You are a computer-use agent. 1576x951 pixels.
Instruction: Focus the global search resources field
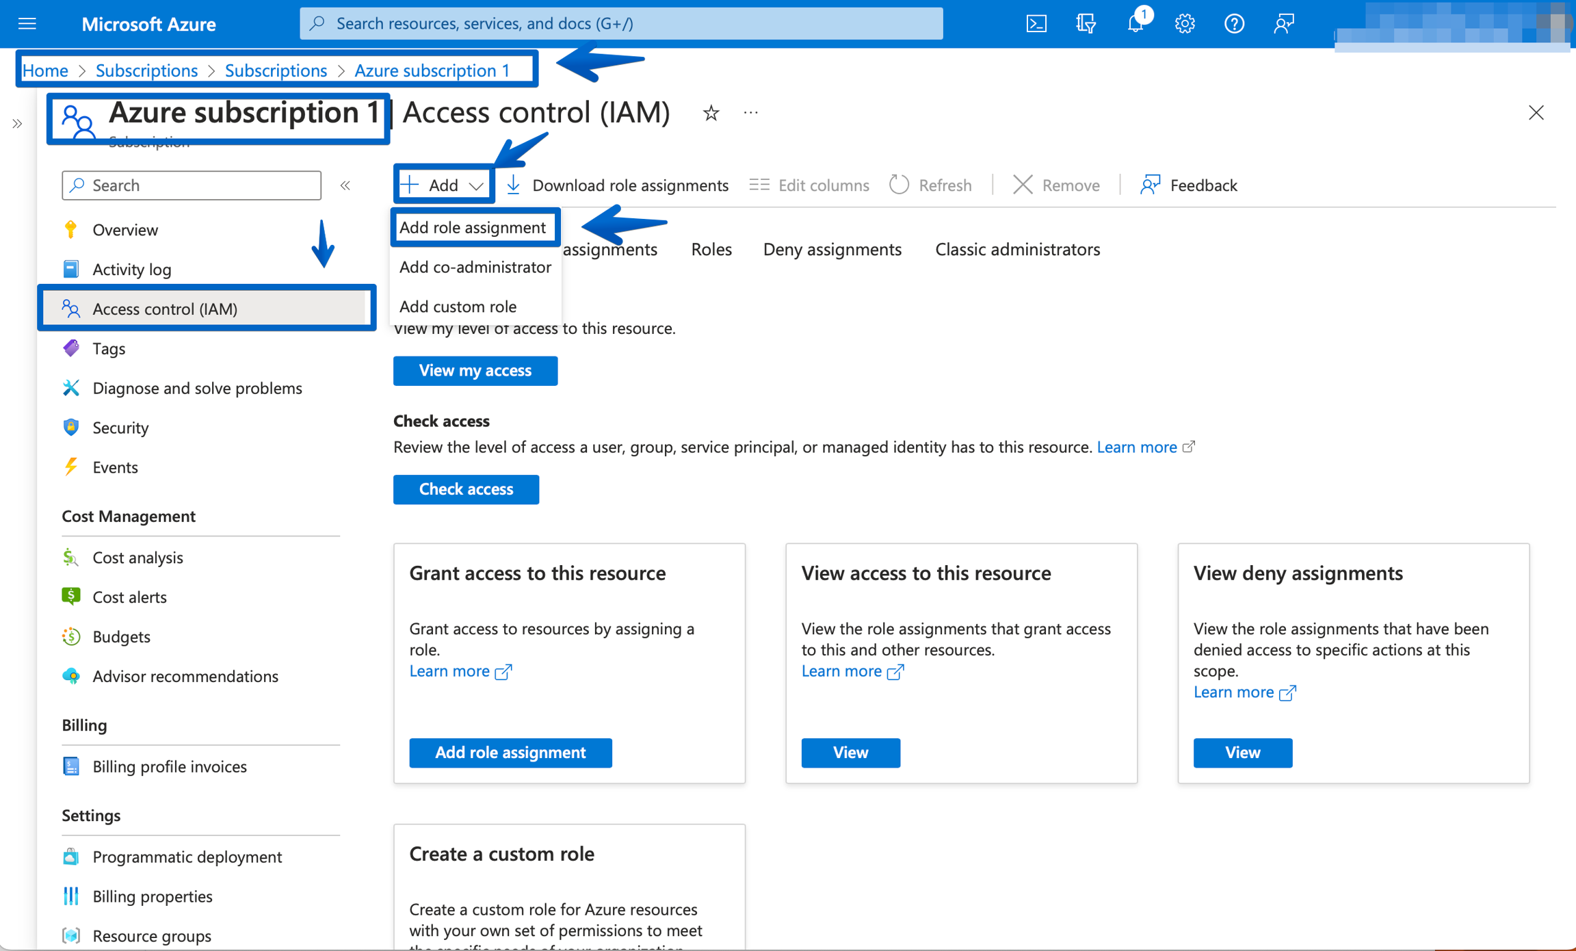[x=621, y=24]
